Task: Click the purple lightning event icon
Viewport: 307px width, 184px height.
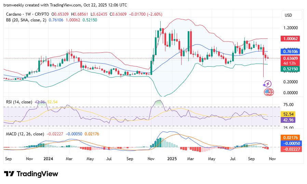Action: [x=268, y=84]
